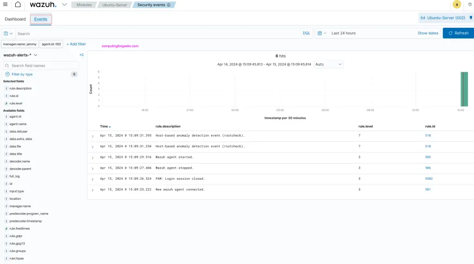Open rule id 506 link
474x264 pixels.
(x=428, y=168)
